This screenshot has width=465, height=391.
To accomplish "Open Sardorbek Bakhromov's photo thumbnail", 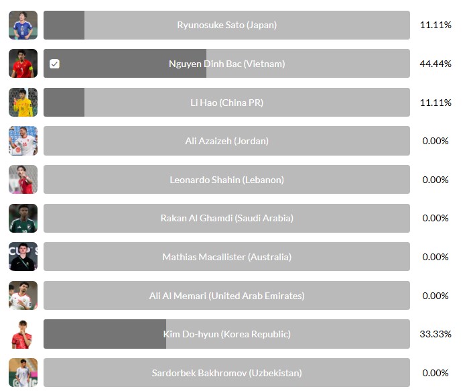I will coord(23,373).
